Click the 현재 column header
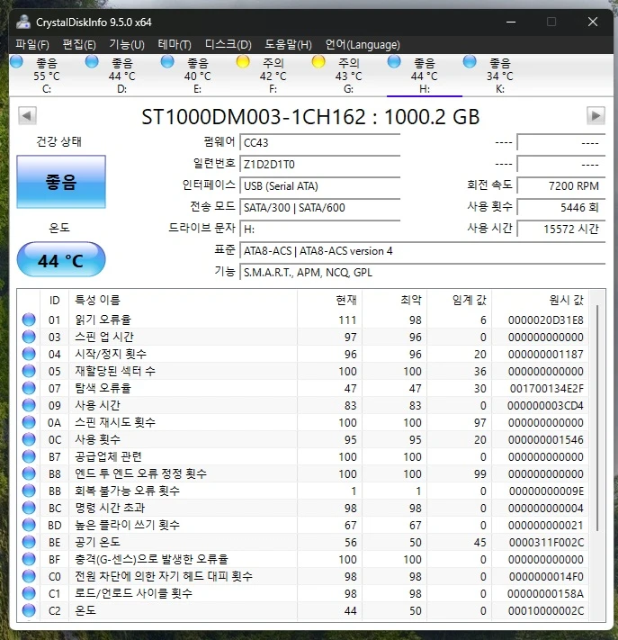This screenshot has height=640, width=618. click(329, 300)
